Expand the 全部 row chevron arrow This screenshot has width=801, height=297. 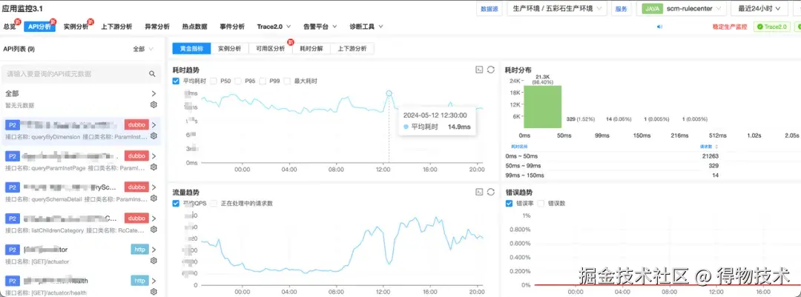154,94
